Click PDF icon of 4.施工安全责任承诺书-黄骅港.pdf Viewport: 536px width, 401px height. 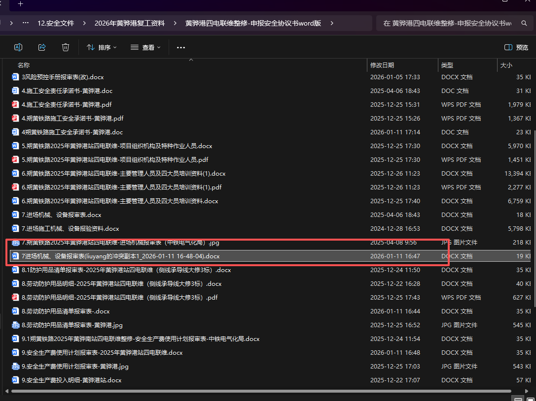pos(15,105)
